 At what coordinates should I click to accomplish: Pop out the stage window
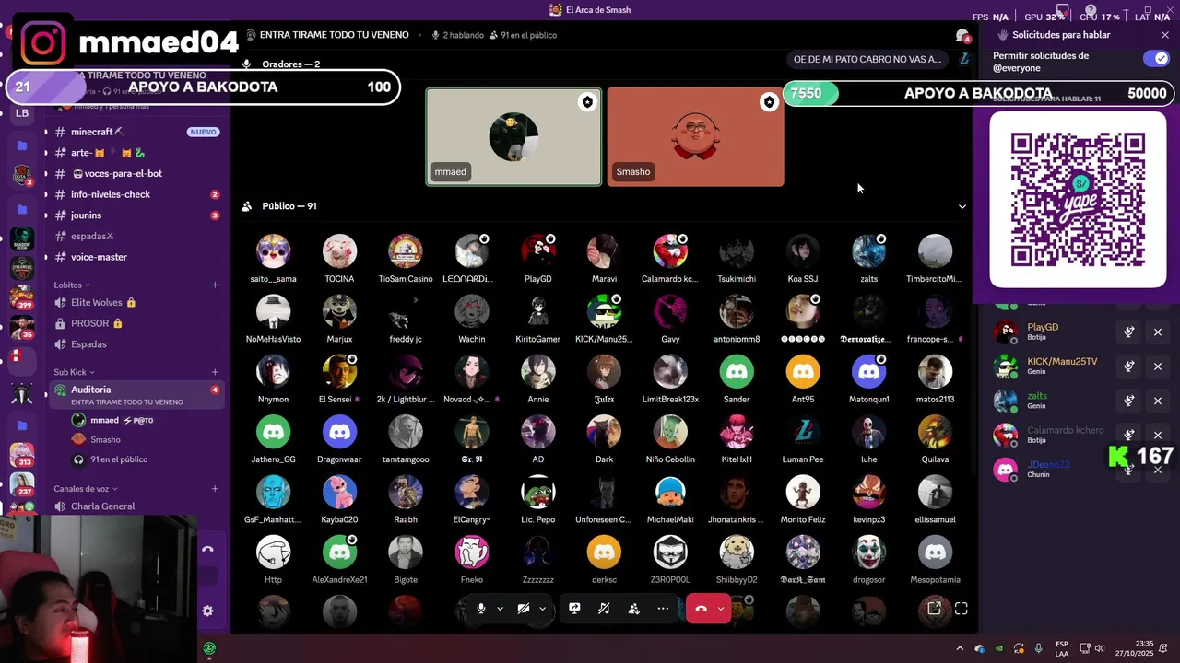pos(934,609)
